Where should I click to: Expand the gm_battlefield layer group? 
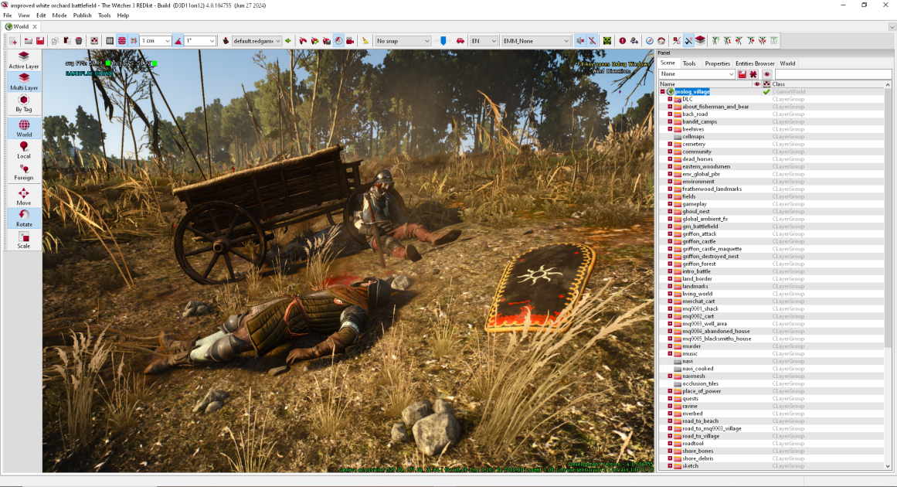click(x=670, y=226)
